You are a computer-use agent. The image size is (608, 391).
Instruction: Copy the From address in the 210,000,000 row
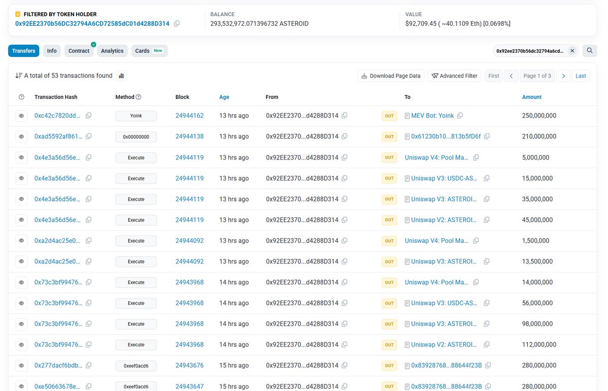coord(345,137)
